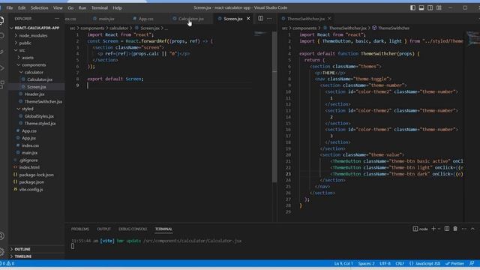The height and width of the screenshot is (270, 480).
Task: Open the Selection menu
Action: [x=39, y=7]
